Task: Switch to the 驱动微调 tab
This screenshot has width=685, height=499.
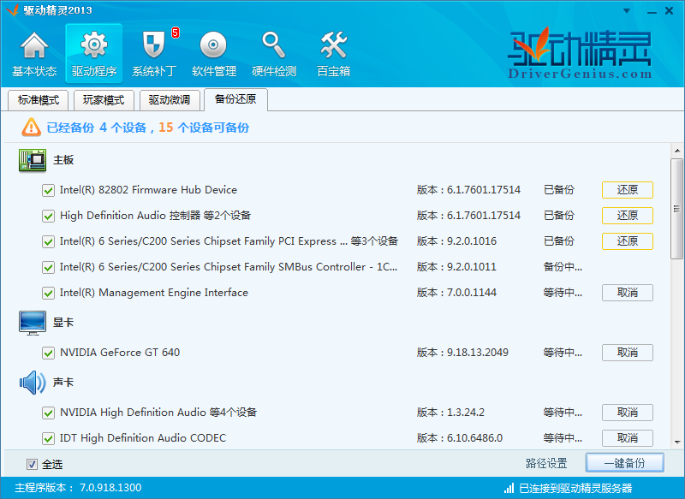Action: point(170,100)
